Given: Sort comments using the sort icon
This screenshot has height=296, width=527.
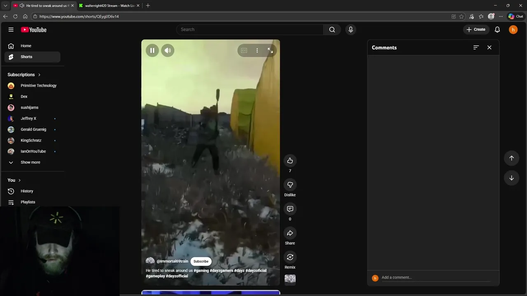Looking at the screenshot, I should pyautogui.click(x=476, y=48).
